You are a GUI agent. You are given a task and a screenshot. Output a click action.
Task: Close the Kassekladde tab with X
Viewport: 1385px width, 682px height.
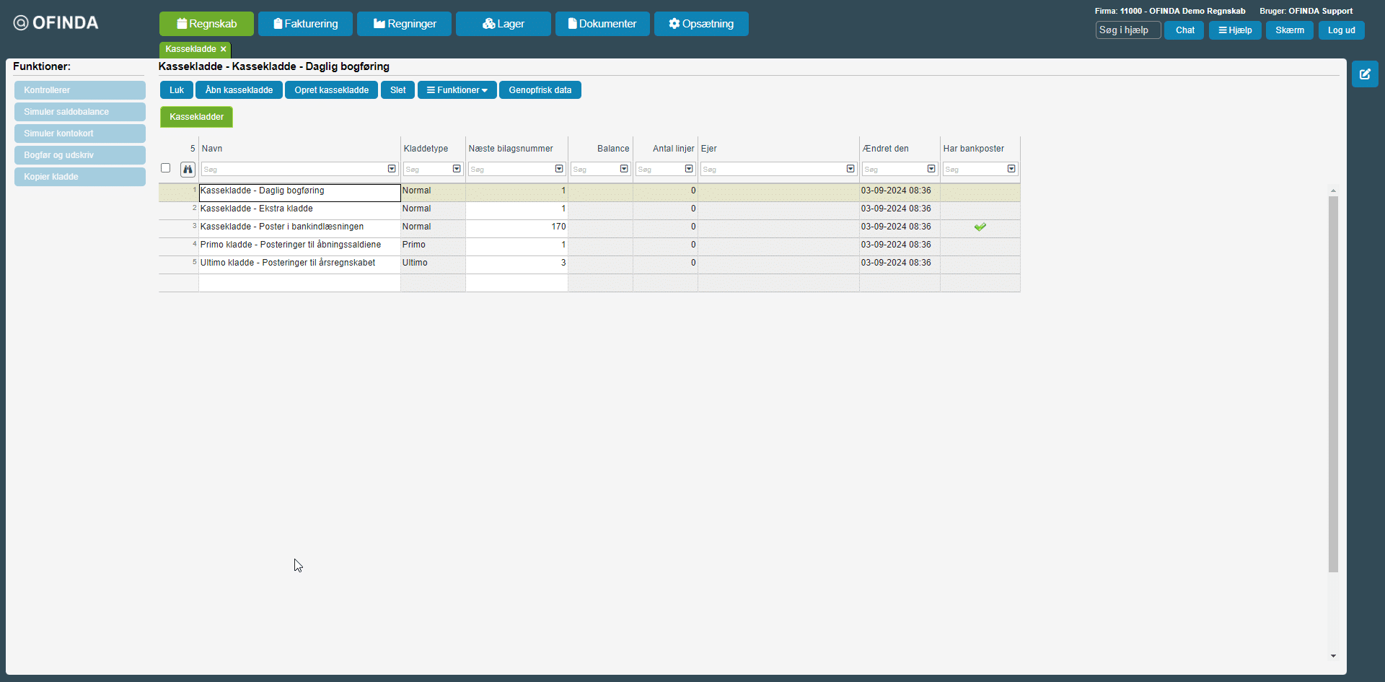[224, 49]
